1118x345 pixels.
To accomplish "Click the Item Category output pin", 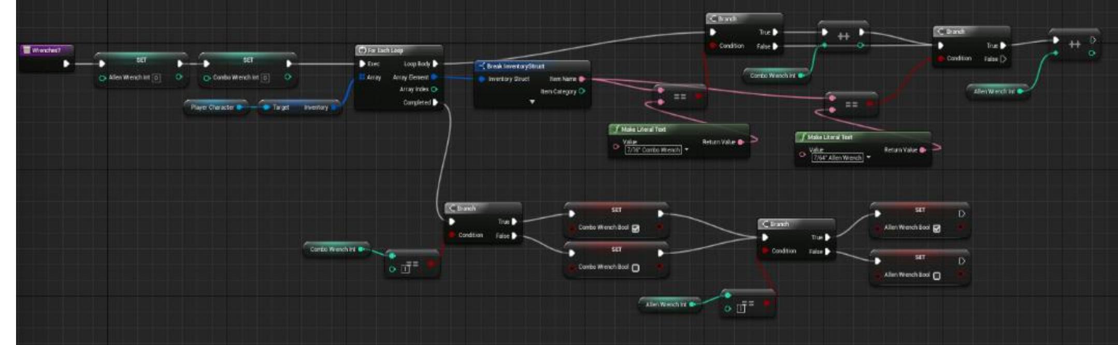I will click(582, 92).
